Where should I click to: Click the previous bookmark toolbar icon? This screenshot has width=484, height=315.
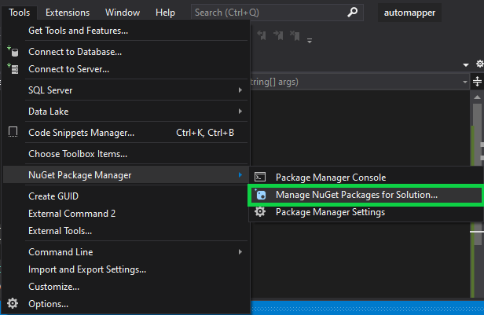click(x=262, y=35)
